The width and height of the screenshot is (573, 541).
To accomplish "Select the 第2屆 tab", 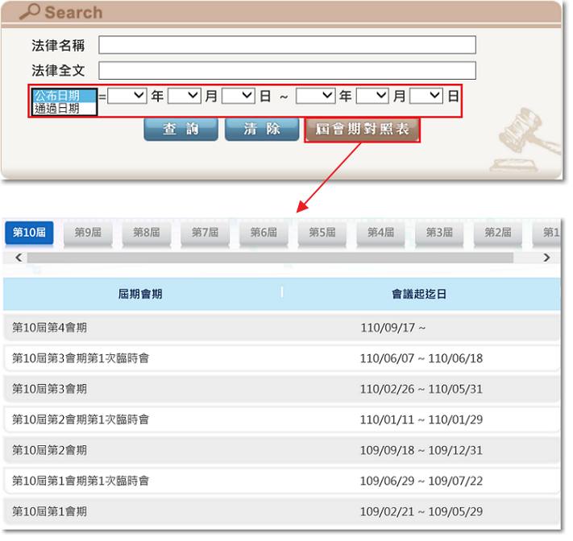I will click(497, 233).
